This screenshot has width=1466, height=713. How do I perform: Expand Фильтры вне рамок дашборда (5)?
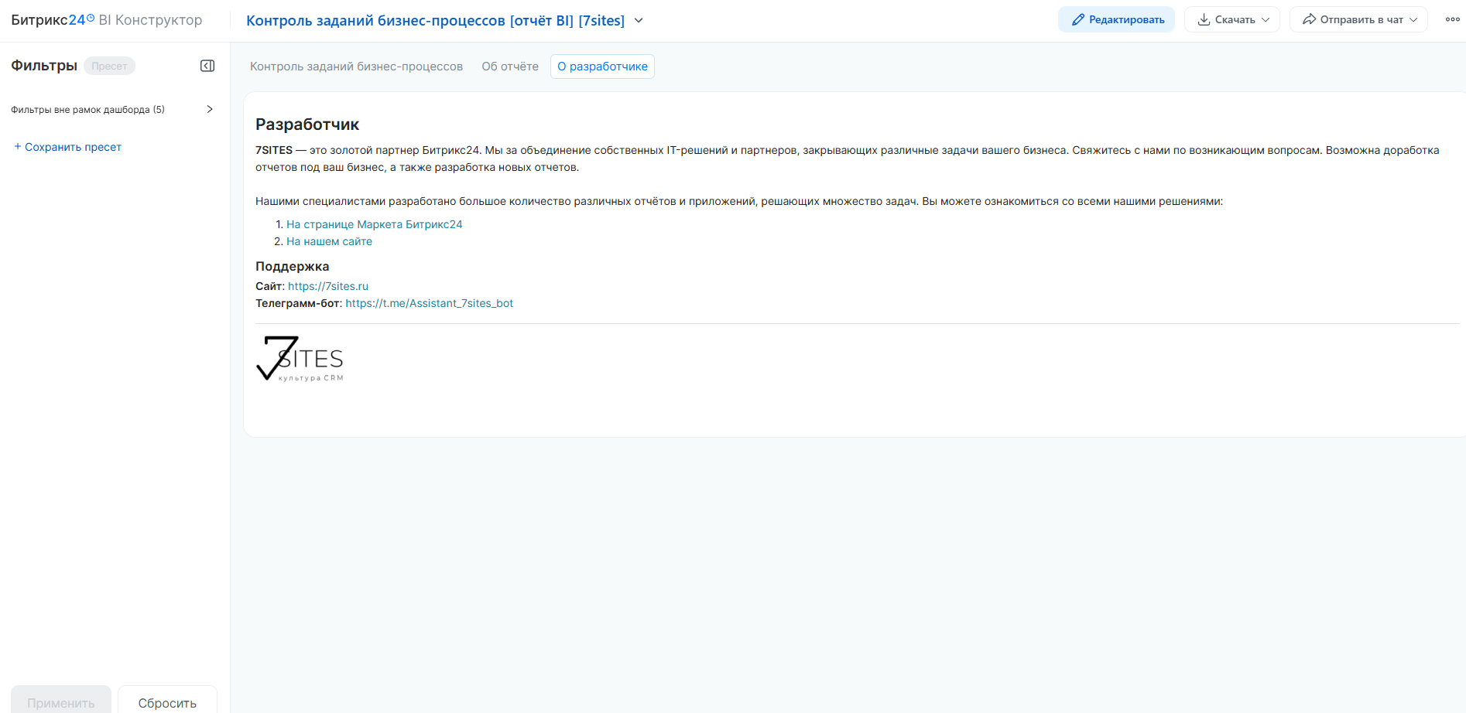tap(112, 109)
